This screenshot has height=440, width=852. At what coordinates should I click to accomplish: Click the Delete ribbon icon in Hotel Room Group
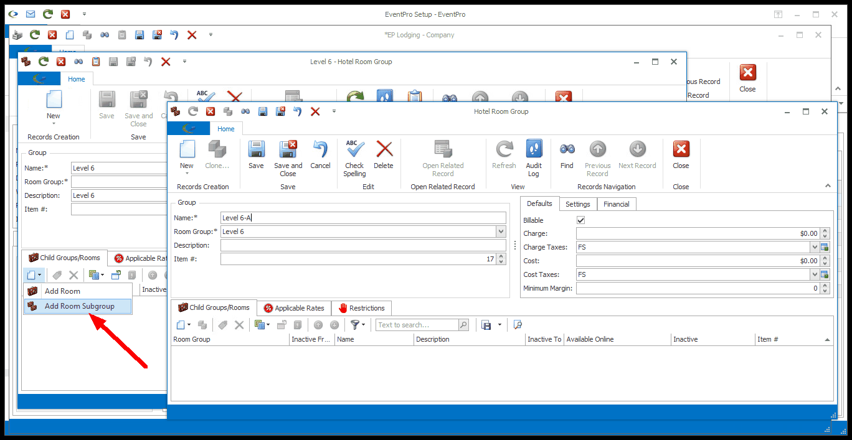384,149
